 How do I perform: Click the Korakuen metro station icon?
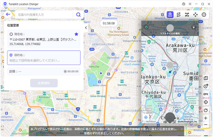[44, 94]
